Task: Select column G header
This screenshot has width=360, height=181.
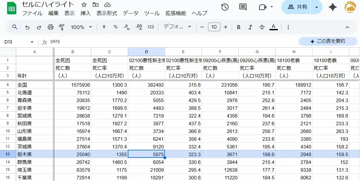Action: 257,52
